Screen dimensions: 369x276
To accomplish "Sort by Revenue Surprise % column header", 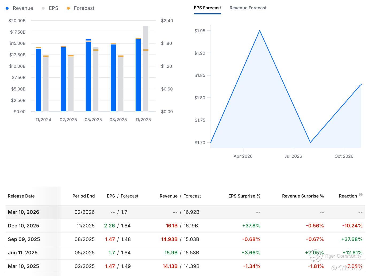I will pyautogui.click(x=303, y=196).
